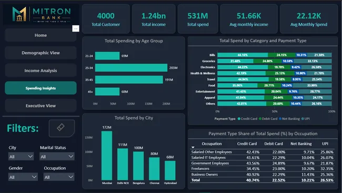Click the small white options box near logo
This screenshot has height=193, width=342.
coord(75,28)
